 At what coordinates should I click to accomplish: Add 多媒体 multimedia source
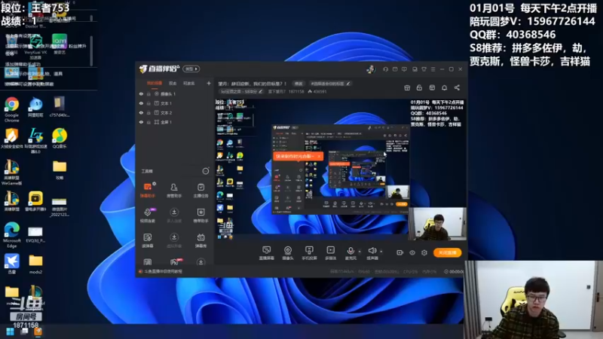tap(330, 253)
